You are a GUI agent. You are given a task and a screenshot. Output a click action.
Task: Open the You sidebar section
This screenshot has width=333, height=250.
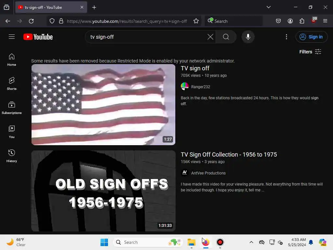[x=12, y=132]
